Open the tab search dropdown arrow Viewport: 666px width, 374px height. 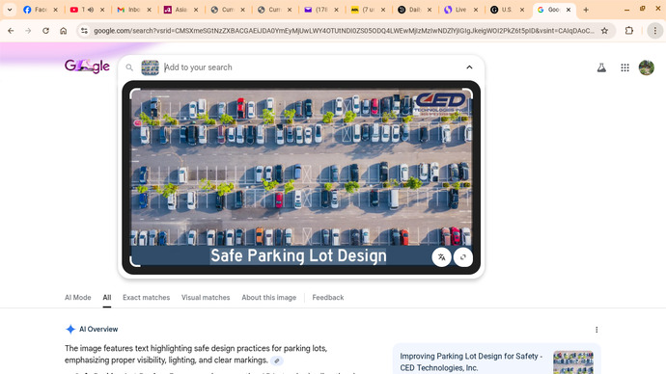[10, 10]
